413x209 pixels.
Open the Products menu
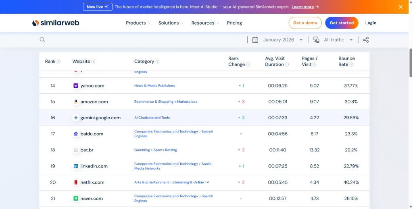[x=138, y=23]
